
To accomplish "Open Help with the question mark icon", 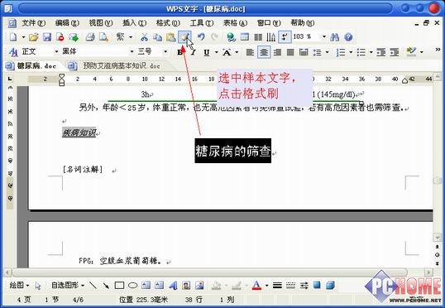I will [x=348, y=37].
